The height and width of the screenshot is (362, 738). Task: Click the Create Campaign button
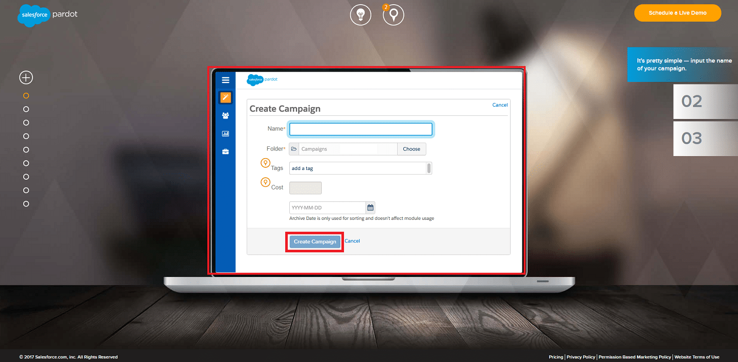tap(315, 242)
